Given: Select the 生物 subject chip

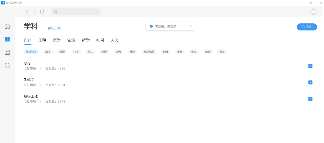Looking at the screenshot, I should (180, 52).
